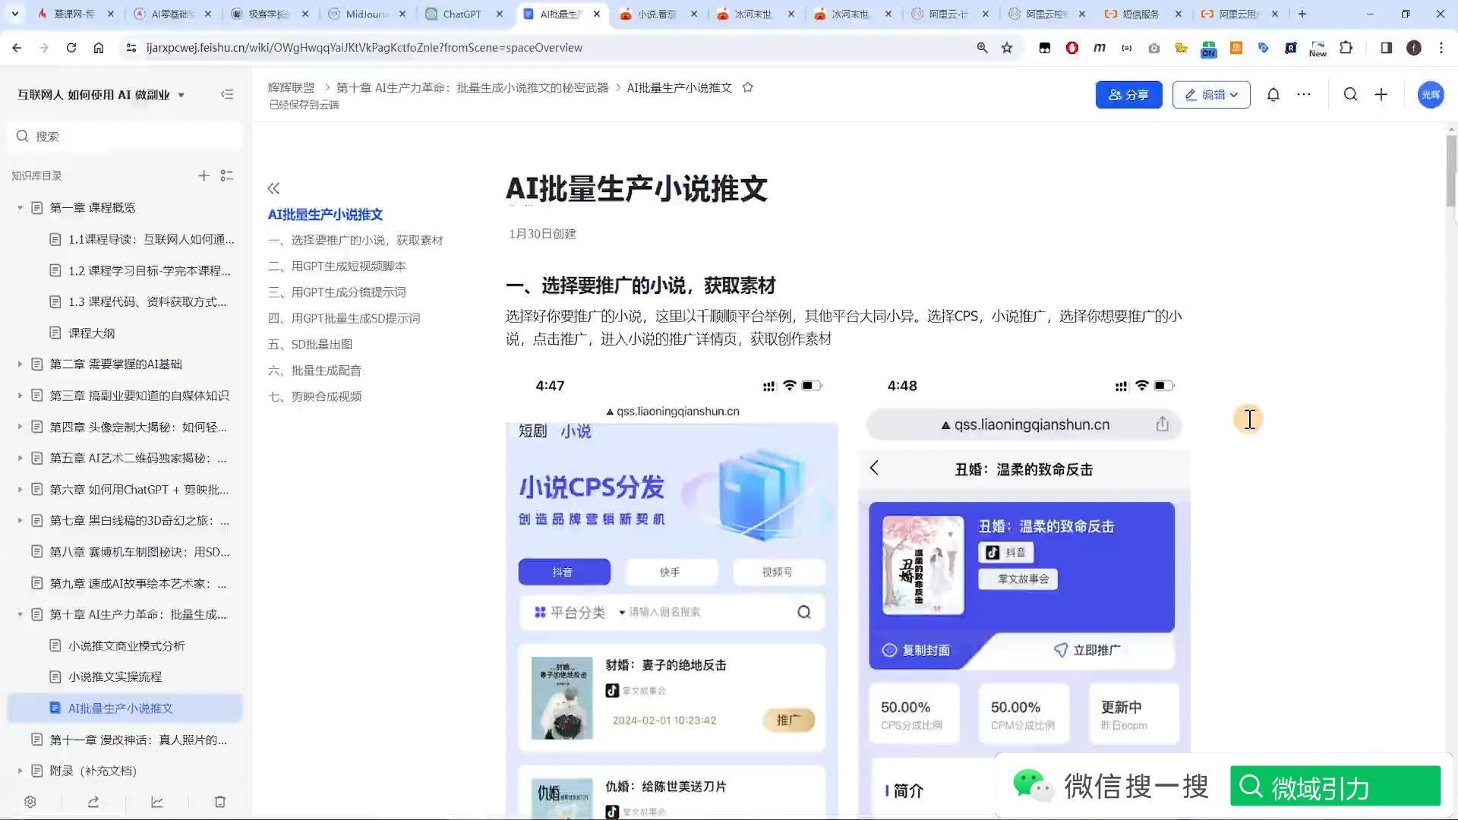Open 1.1课程导读 page in tree
This screenshot has height=820, width=1458.
coord(151,240)
